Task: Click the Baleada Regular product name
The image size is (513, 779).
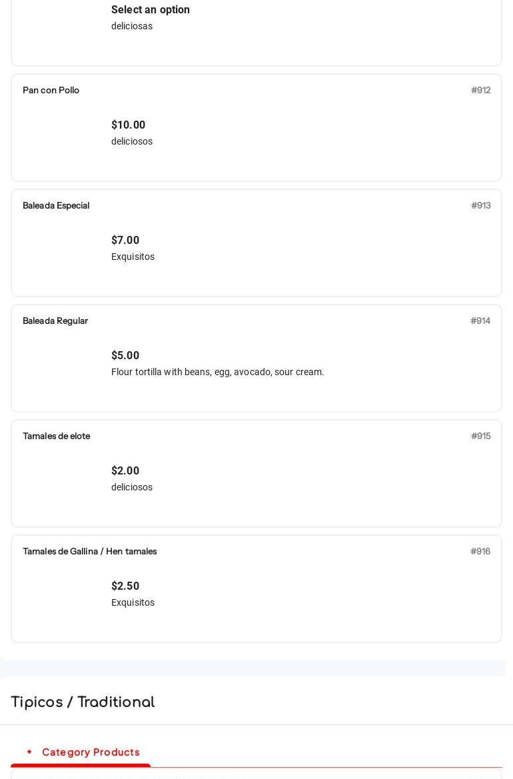Action: pos(55,321)
